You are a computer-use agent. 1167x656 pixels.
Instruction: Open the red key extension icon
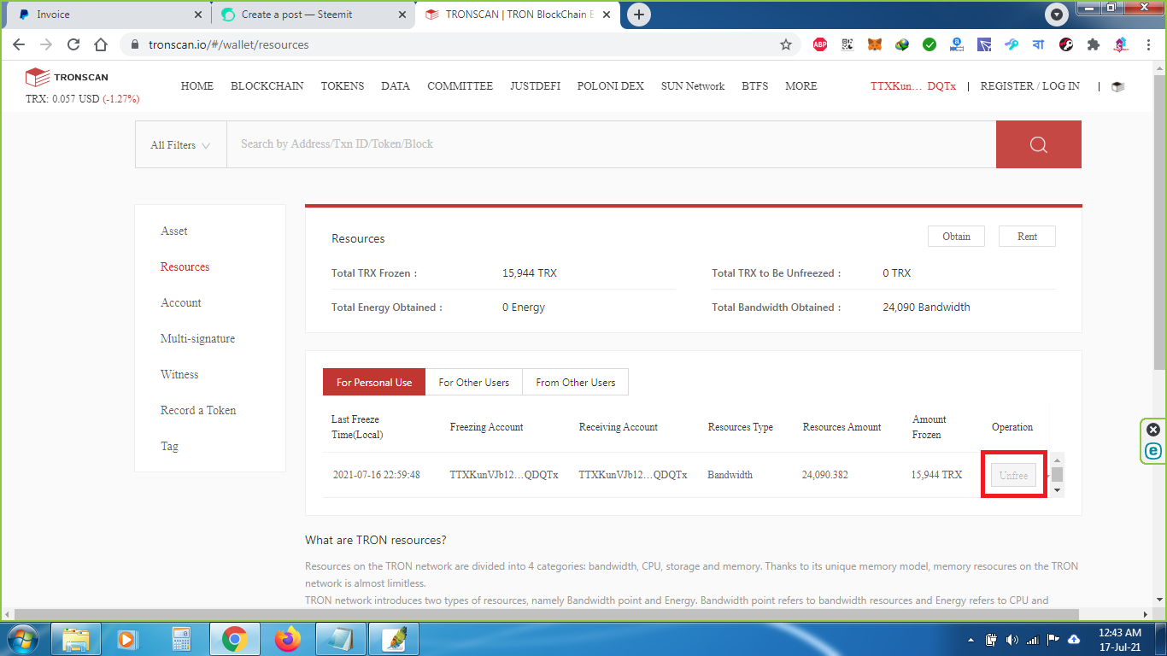pos(1066,44)
